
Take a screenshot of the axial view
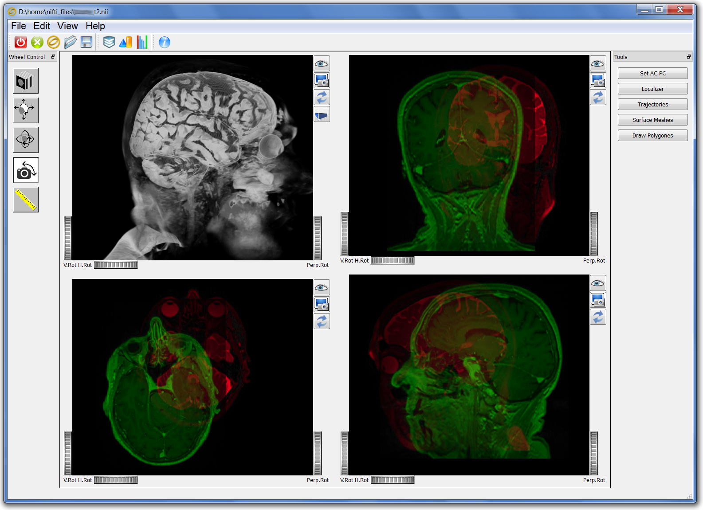coord(322,305)
